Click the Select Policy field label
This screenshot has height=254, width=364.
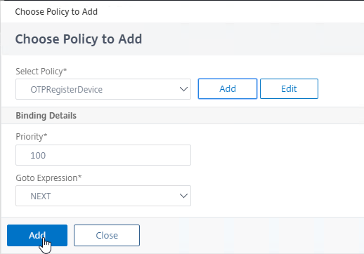(x=41, y=72)
